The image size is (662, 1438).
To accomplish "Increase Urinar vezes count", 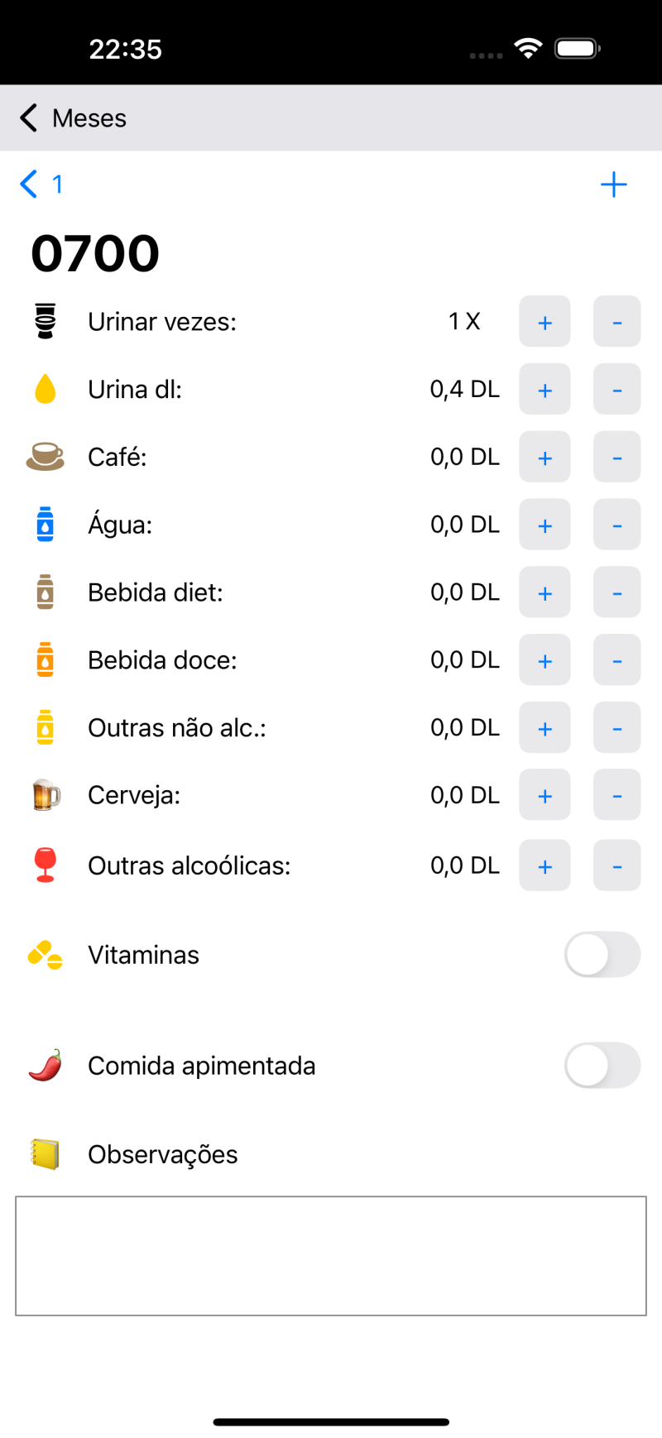I will [544, 322].
